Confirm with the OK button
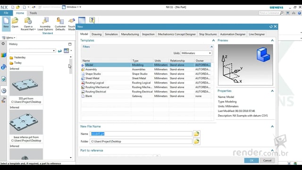This screenshot has height=170, width=302. coord(252,161)
